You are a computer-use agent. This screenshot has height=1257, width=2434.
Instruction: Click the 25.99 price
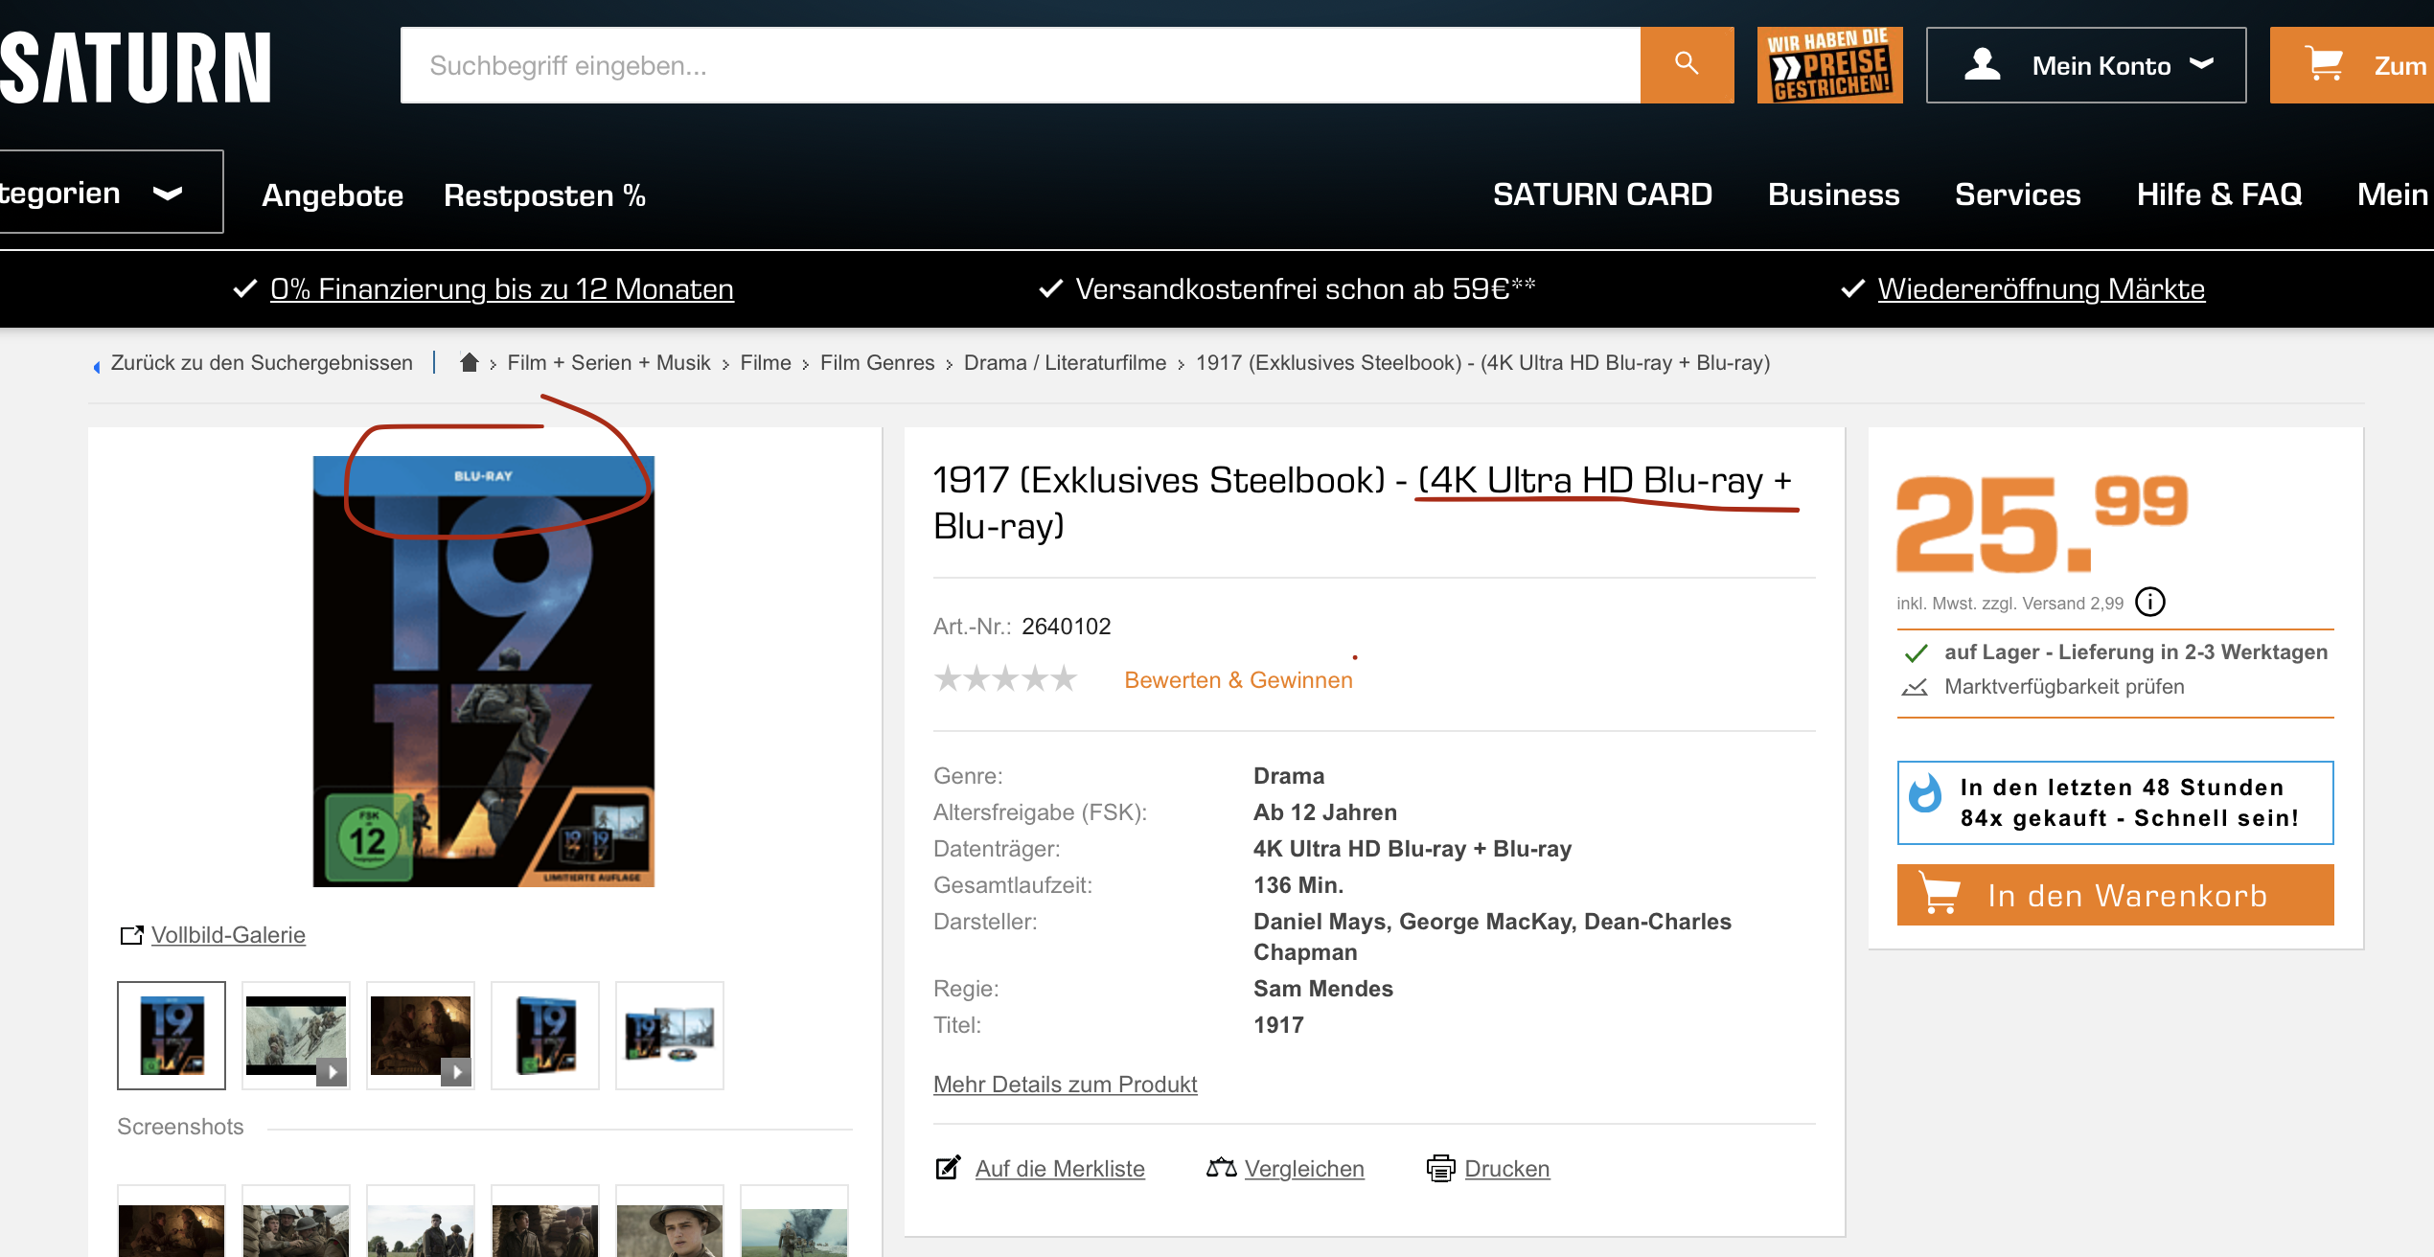click(x=2043, y=523)
